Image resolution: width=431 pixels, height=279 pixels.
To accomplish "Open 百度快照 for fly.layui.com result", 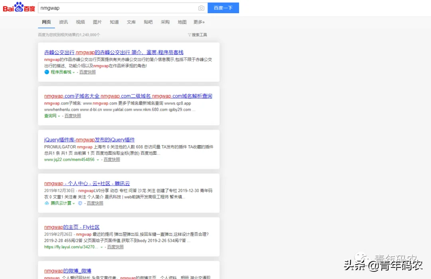I will click(115, 247).
